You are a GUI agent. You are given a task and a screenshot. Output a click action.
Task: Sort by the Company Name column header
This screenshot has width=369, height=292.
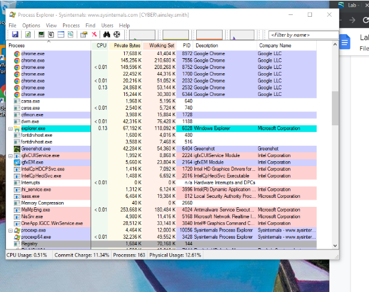click(287, 46)
